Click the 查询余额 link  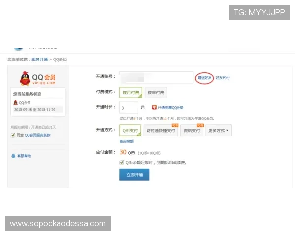pos(127,141)
